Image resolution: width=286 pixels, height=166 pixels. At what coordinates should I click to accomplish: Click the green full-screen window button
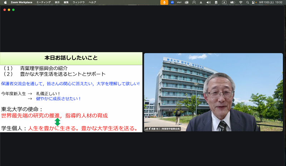[x=13, y=10]
